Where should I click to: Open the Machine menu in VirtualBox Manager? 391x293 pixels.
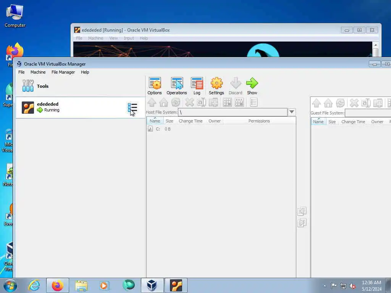[38, 72]
